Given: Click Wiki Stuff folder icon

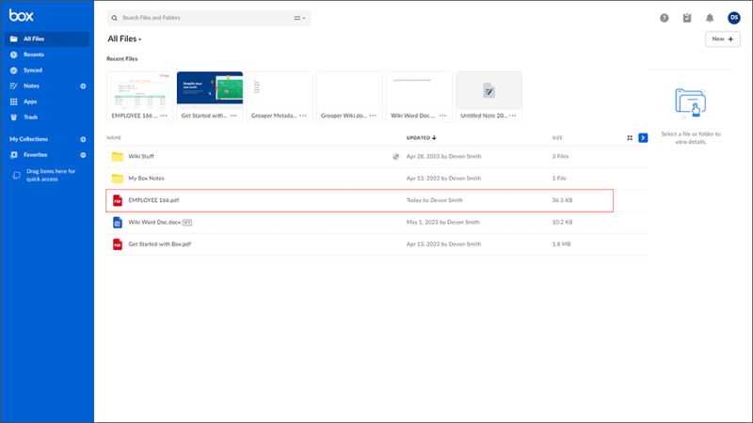Looking at the screenshot, I should (x=117, y=157).
